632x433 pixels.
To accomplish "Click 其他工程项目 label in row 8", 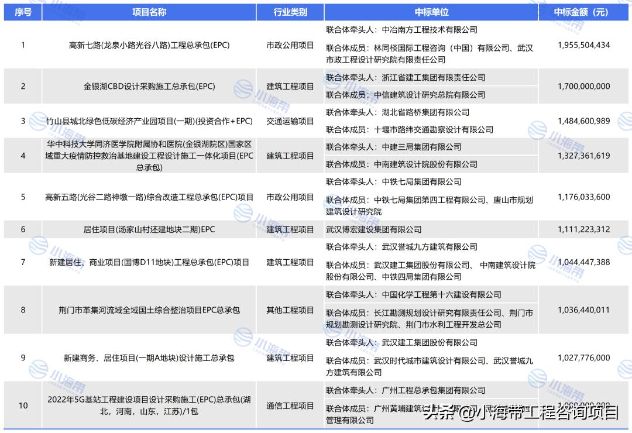I will pyautogui.click(x=291, y=310).
